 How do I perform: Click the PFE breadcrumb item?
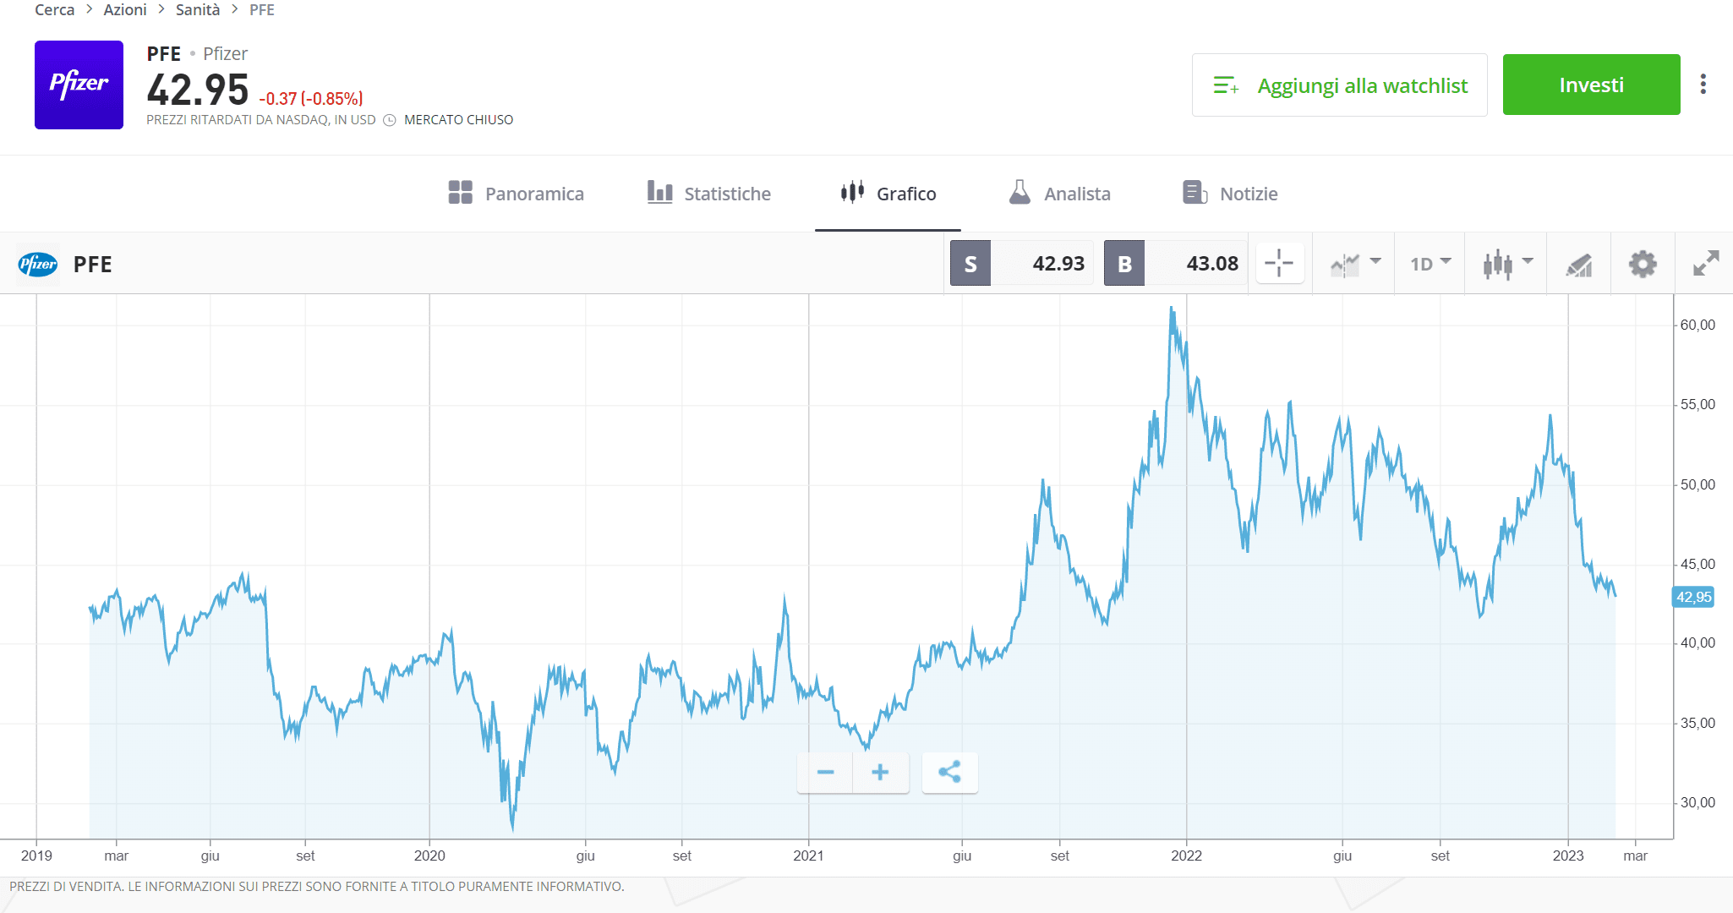click(x=262, y=10)
